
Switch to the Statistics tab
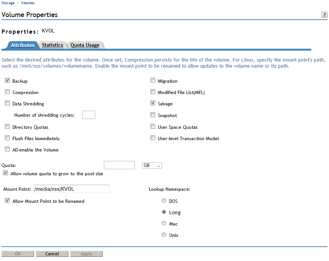point(52,45)
